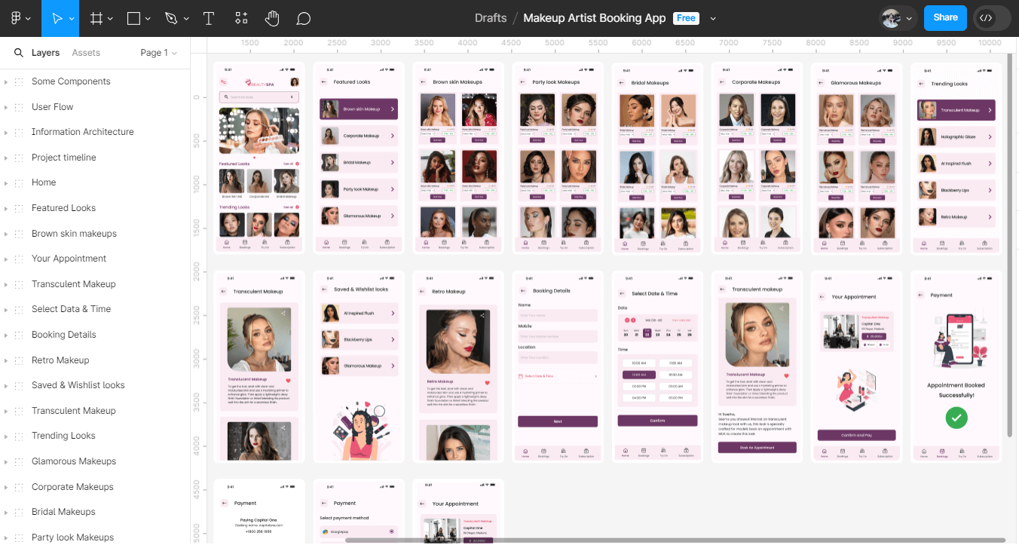This screenshot has height=545, width=1019.
Task: Switch to the Layers tab
Action: click(x=45, y=53)
